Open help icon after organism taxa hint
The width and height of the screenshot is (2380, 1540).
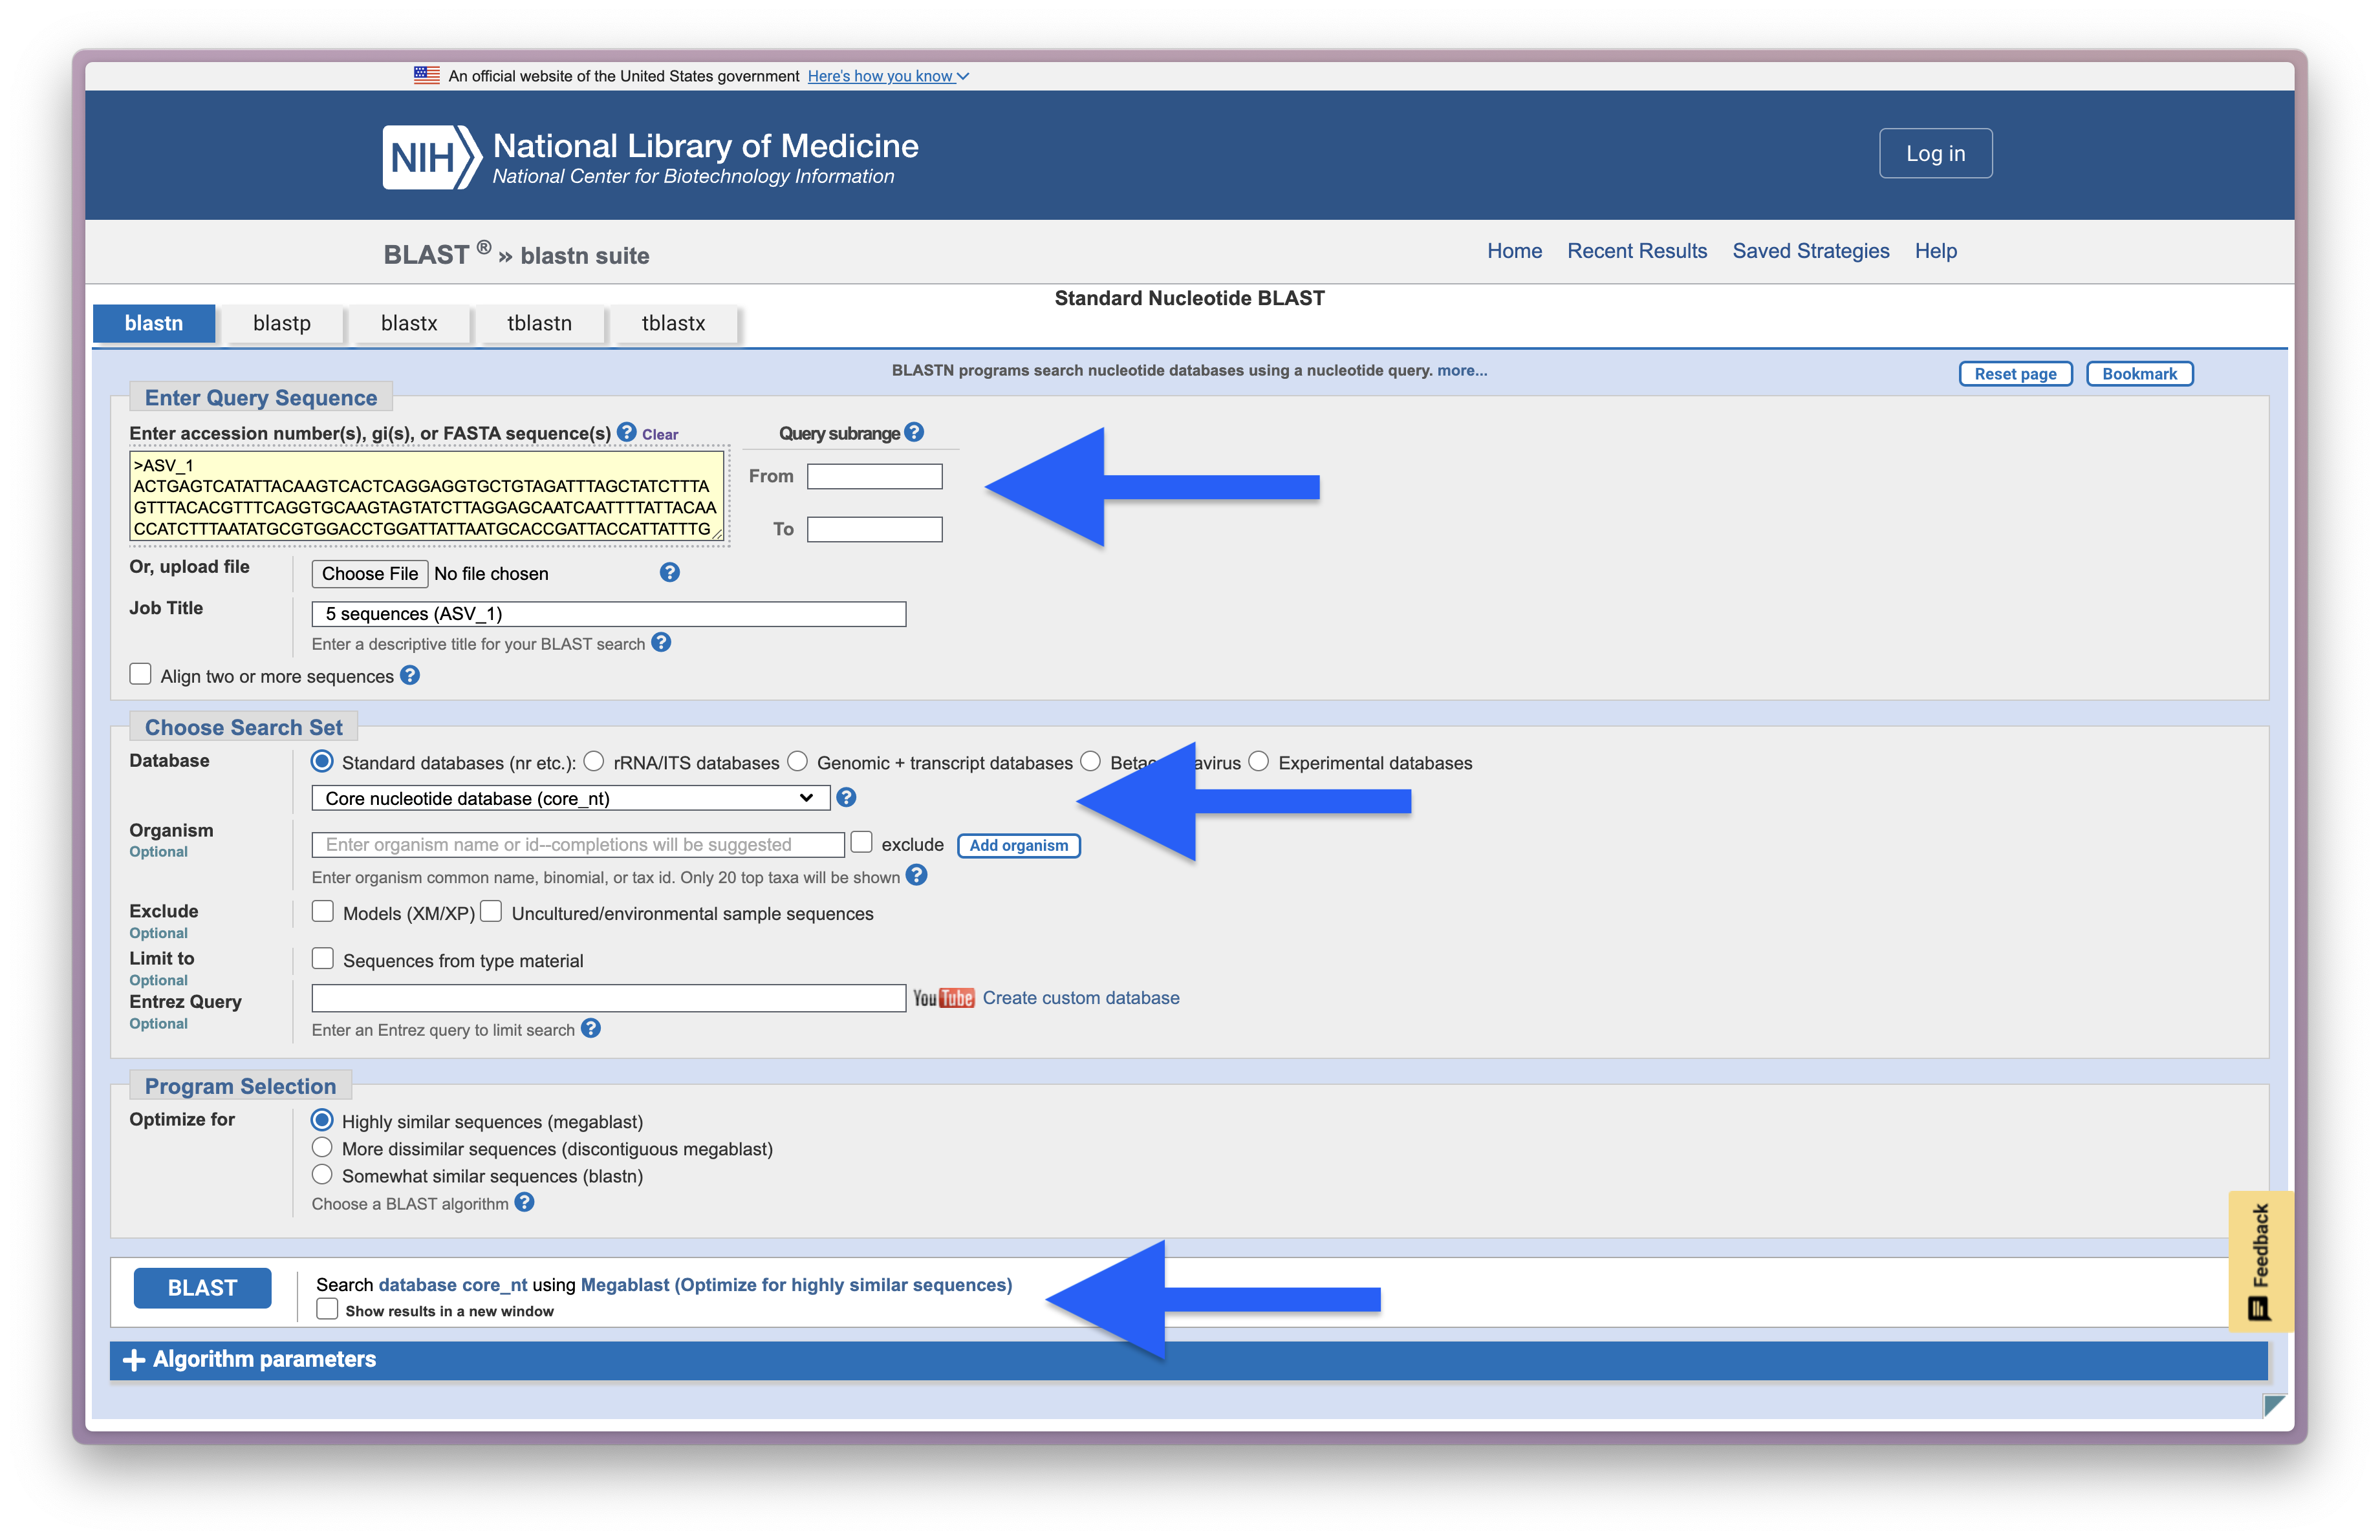coord(916,875)
